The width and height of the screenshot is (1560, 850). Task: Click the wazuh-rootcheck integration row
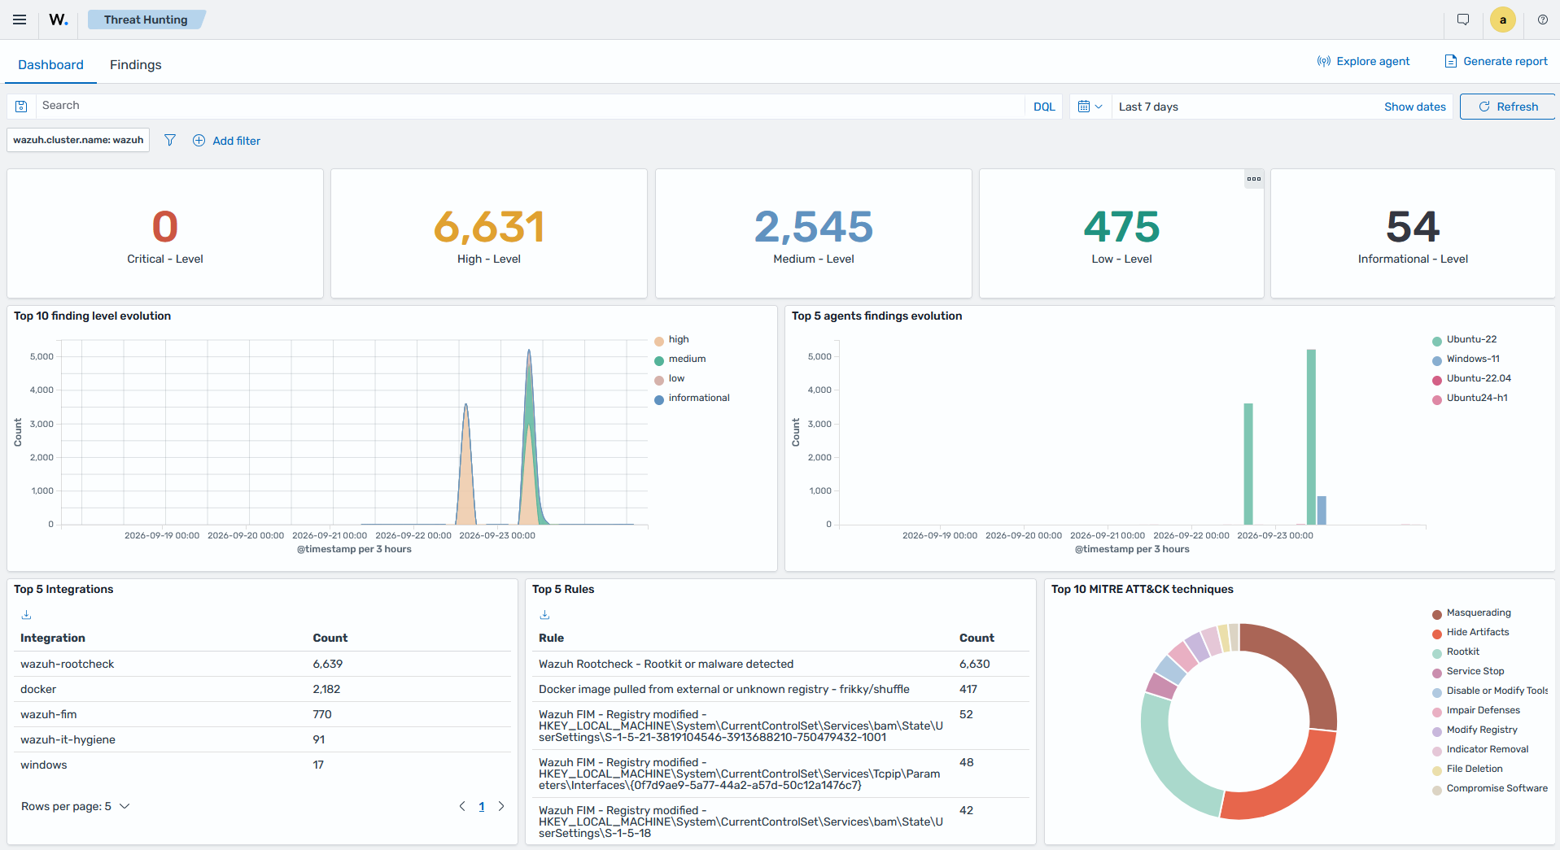coord(262,664)
